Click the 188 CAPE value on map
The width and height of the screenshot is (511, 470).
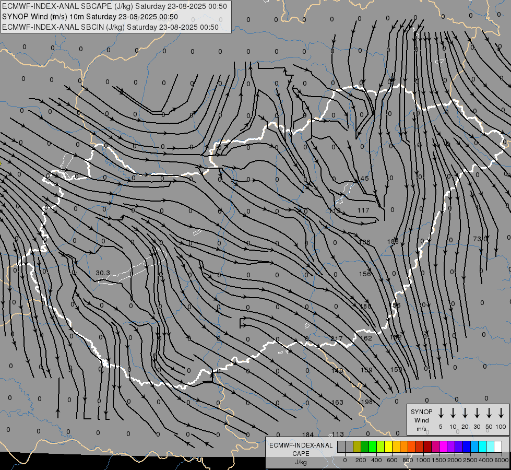point(393,242)
